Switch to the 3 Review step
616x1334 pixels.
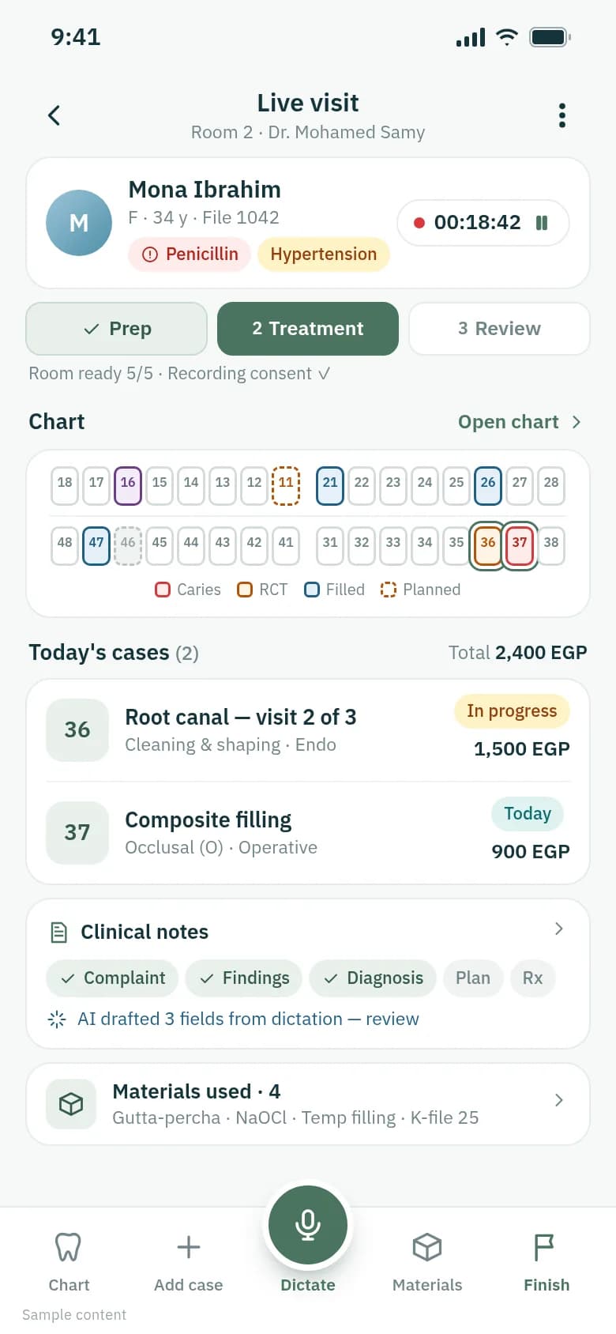[499, 329]
